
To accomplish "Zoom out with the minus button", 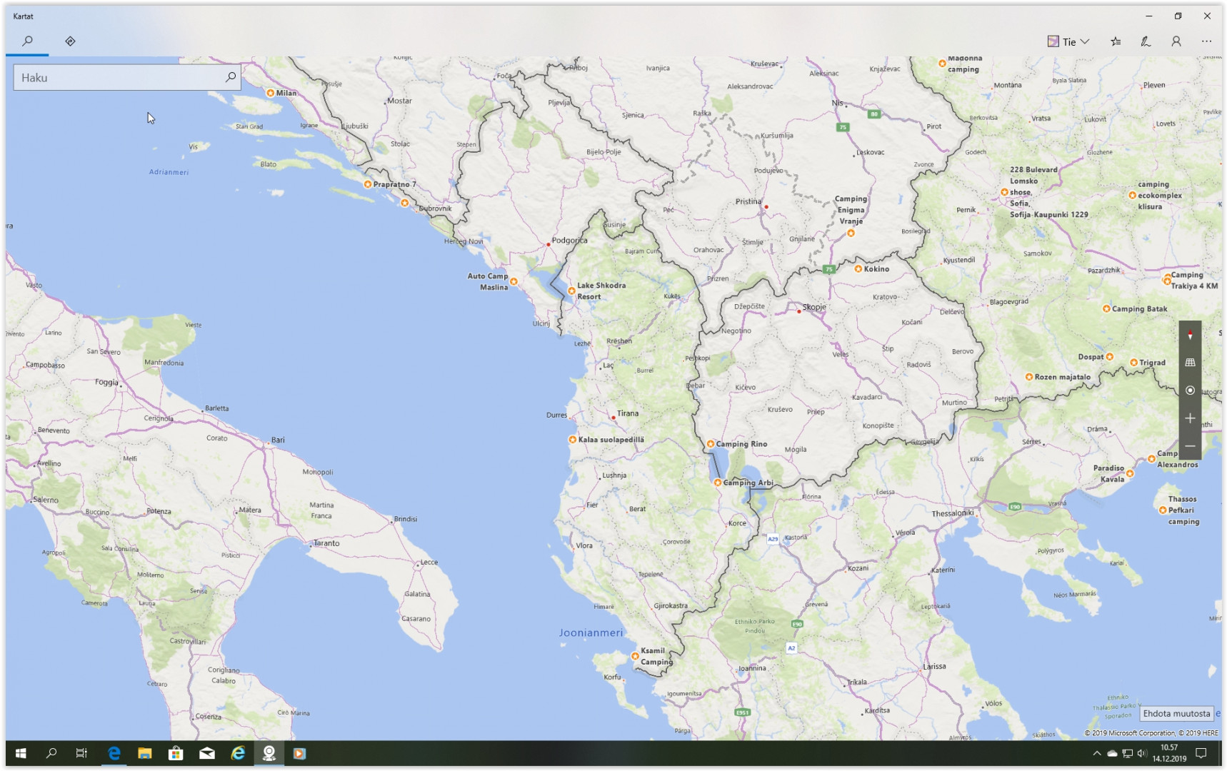I will click(x=1190, y=446).
